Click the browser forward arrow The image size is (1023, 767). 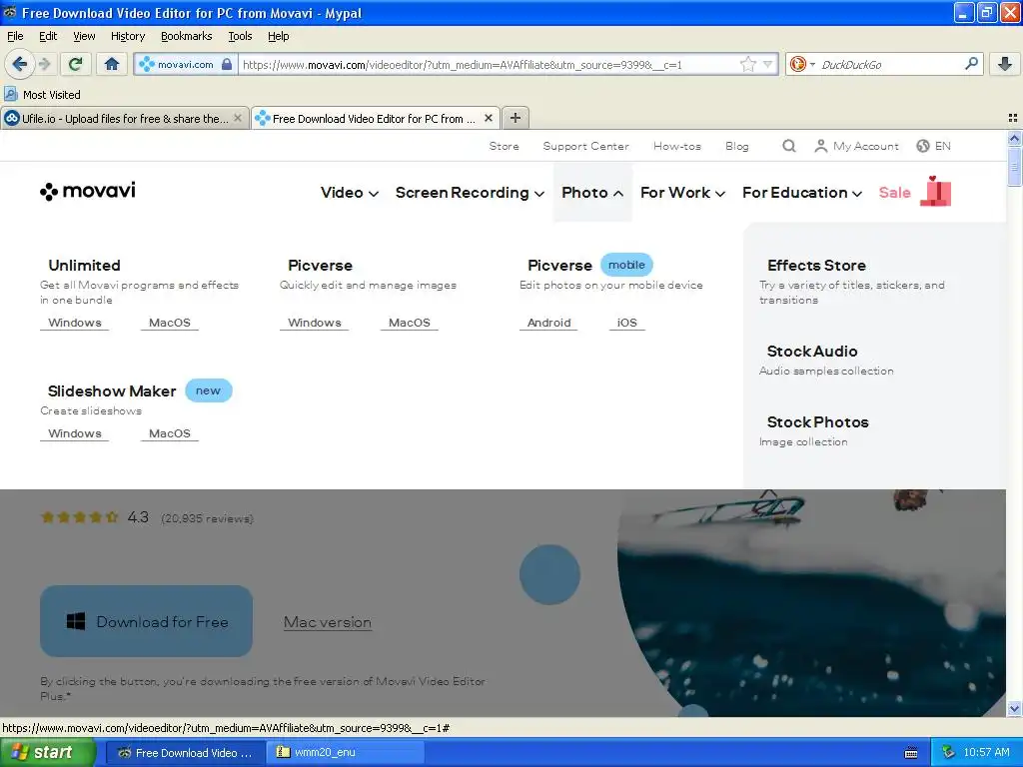(x=44, y=64)
